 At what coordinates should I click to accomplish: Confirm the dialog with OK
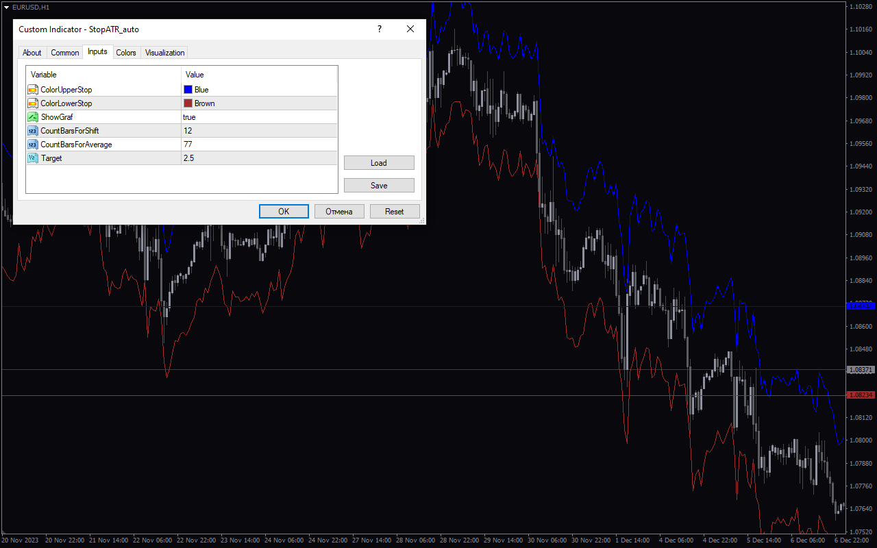click(284, 212)
